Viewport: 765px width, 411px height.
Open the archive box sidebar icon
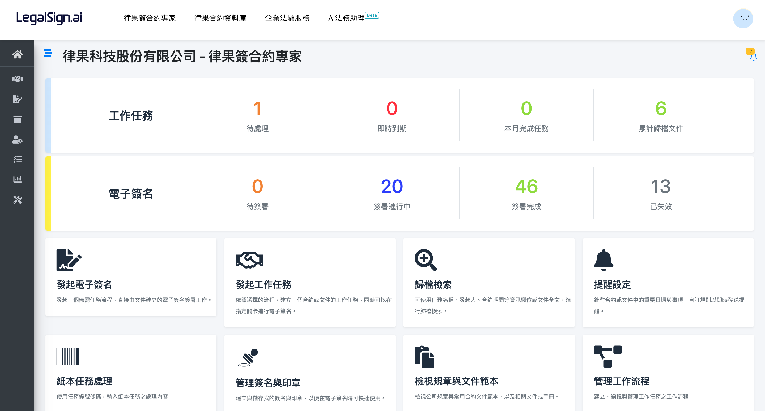(x=17, y=119)
